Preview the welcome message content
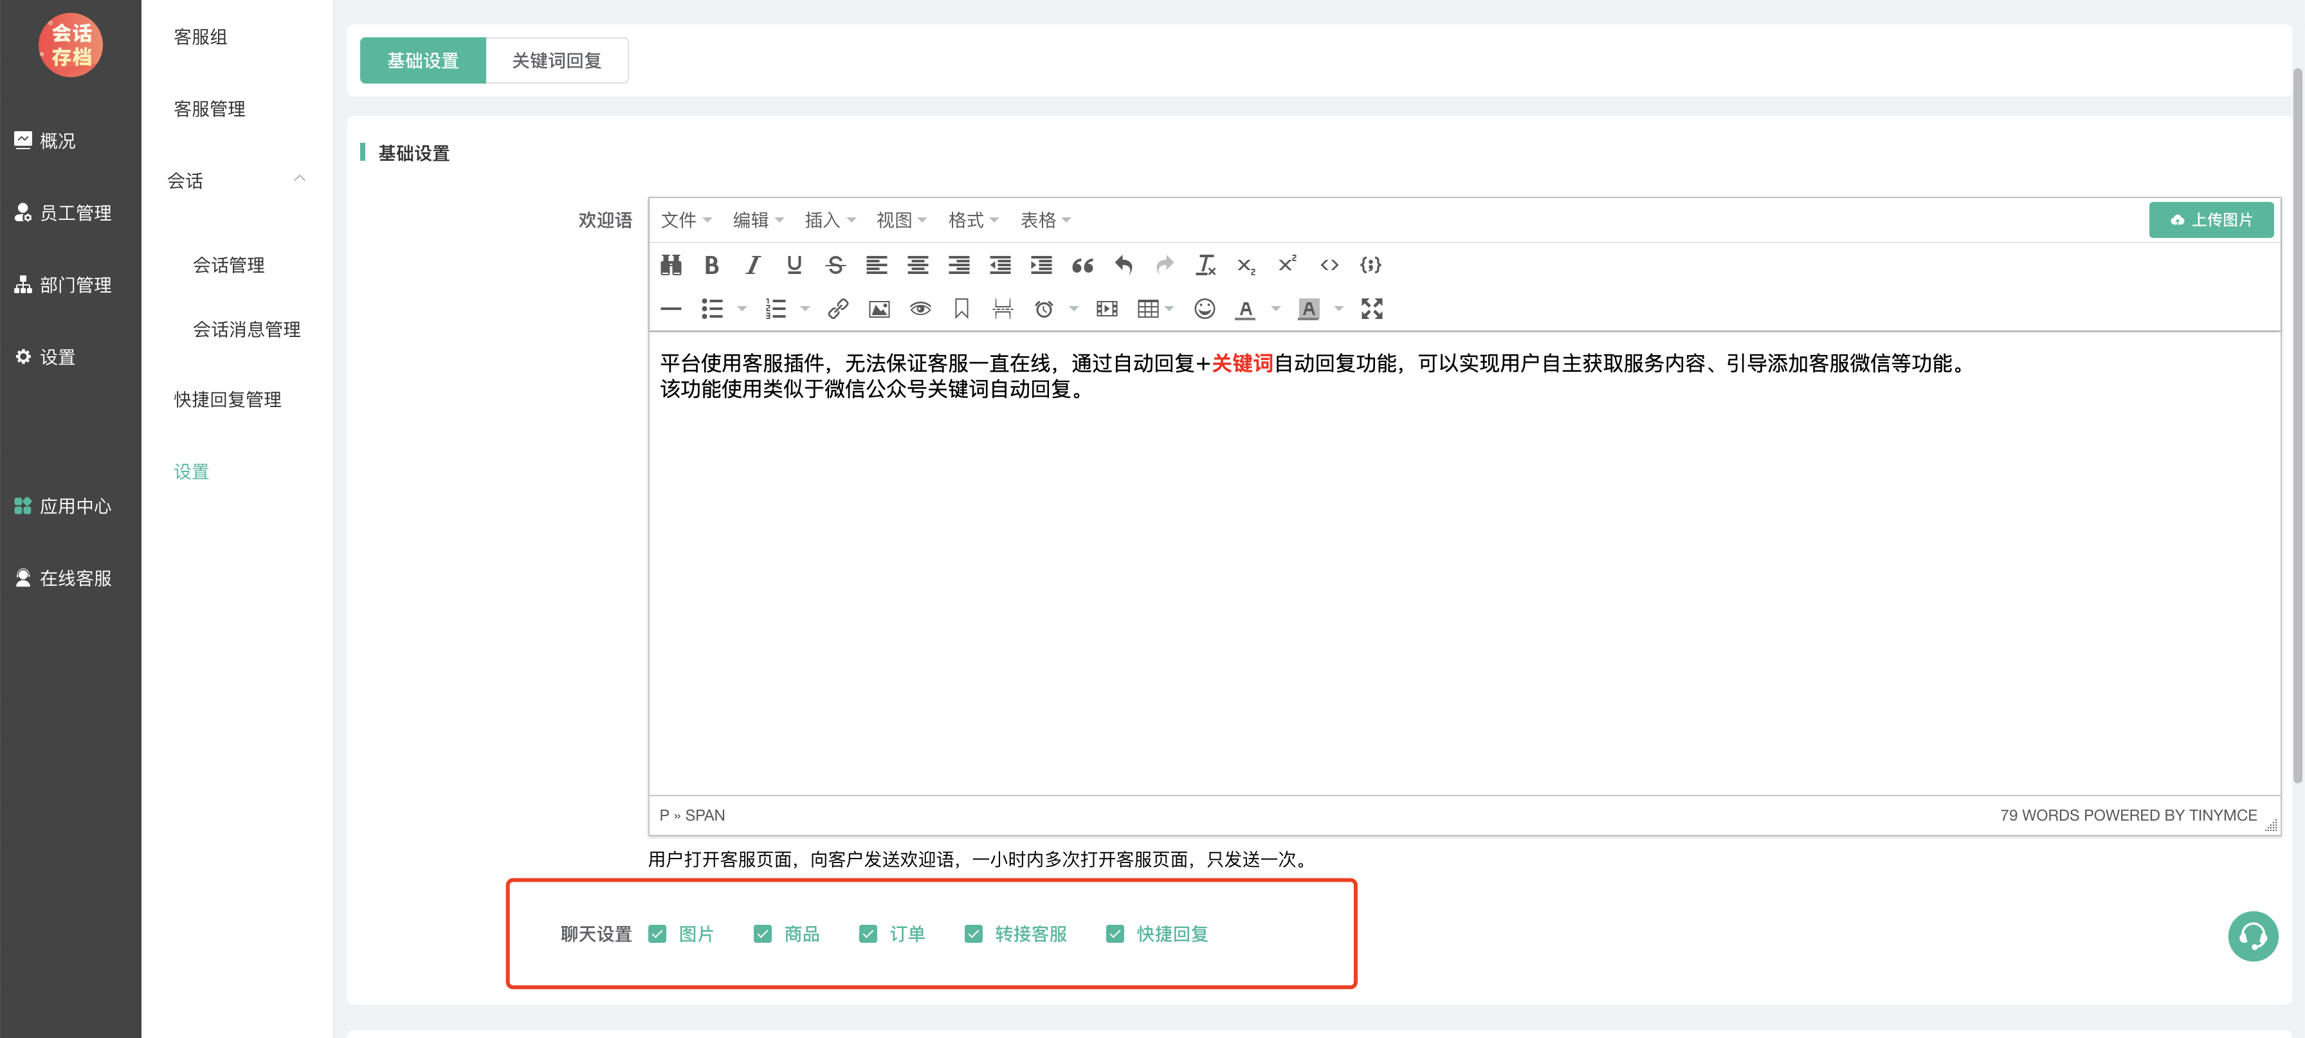The height and width of the screenshot is (1038, 2305). [920, 309]
